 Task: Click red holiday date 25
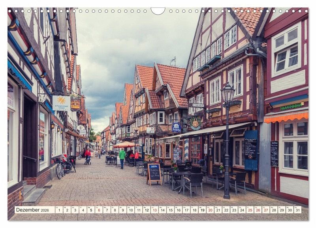[x=250, y=210]
